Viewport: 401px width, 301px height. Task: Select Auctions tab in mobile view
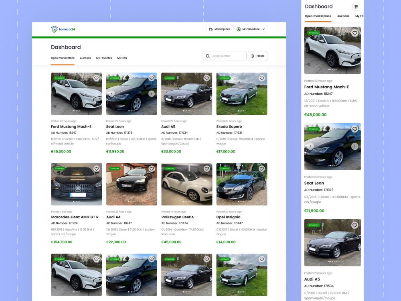click(x=343, y=16)
